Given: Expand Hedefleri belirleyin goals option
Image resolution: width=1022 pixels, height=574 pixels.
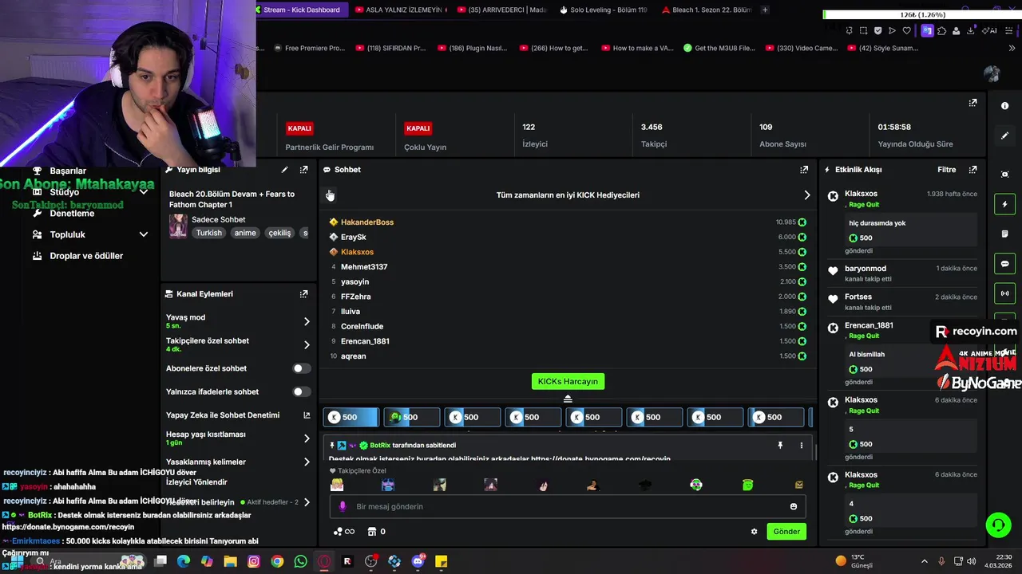Looking at the screenshot, I should click(x=307, y=502).
